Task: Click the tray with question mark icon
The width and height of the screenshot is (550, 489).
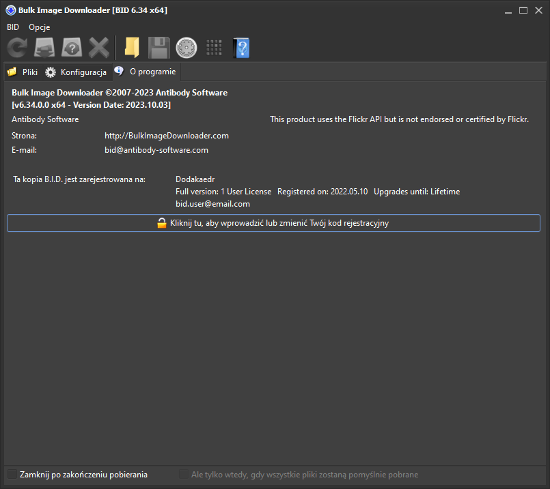Action: click(72, 48)
